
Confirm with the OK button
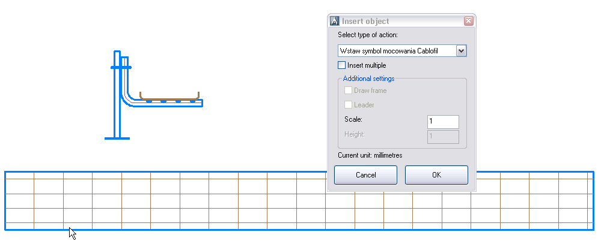[436, 175]
